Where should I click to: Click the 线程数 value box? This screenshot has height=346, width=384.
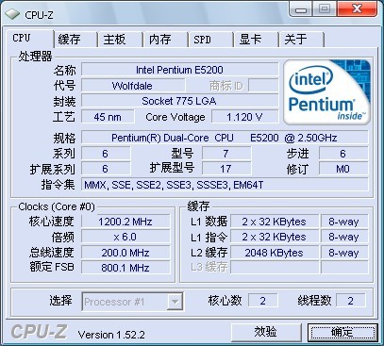[x=351, y=301]
